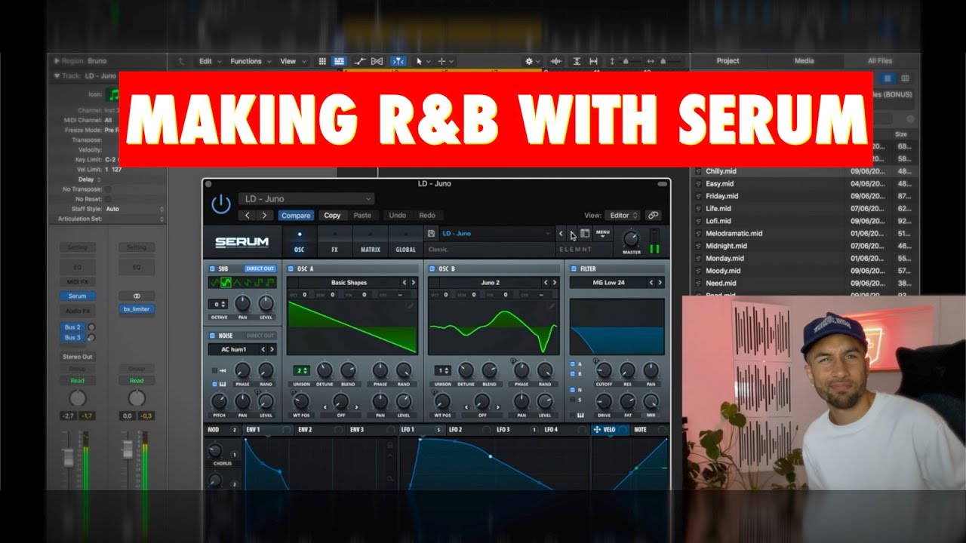
Task: Select the sine sub oscillator waveform
Action: (x=215, y=283)
